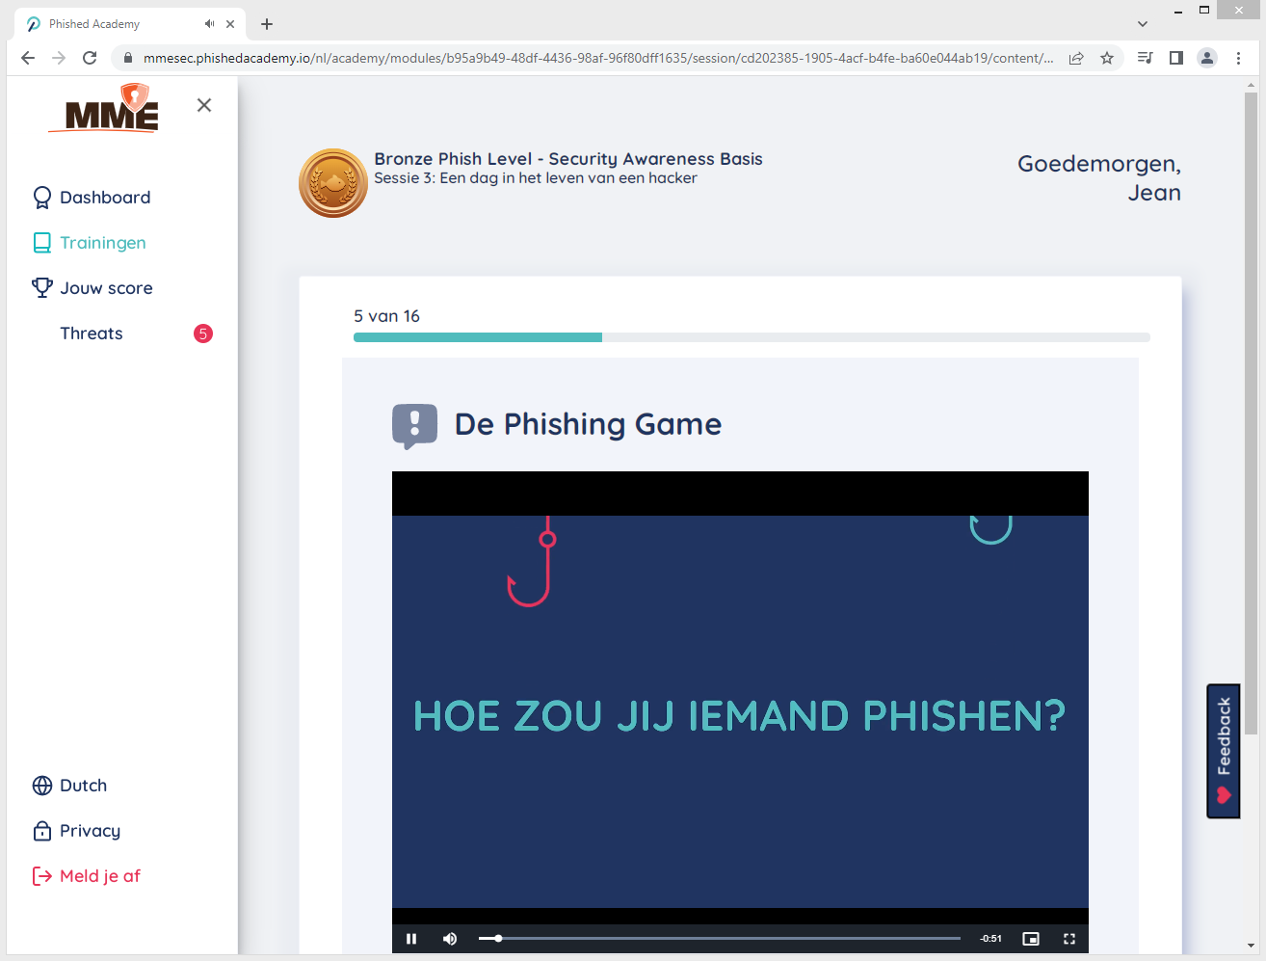Open the tab search chevron

(x=1143, y=24)
